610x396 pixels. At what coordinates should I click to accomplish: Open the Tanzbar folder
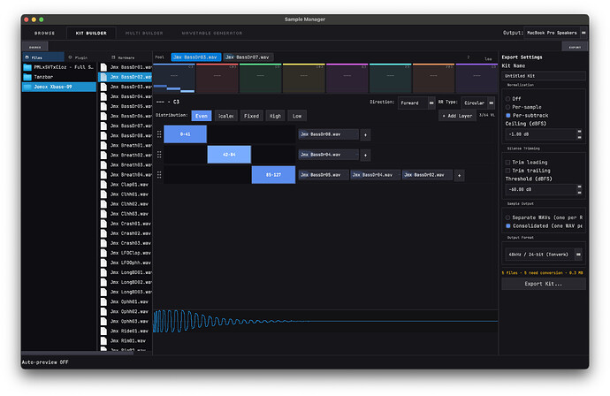coord(58,77)
